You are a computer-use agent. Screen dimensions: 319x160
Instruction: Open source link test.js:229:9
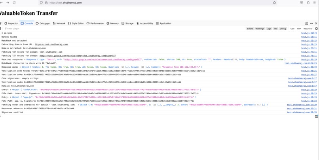[x=309, y=33]
